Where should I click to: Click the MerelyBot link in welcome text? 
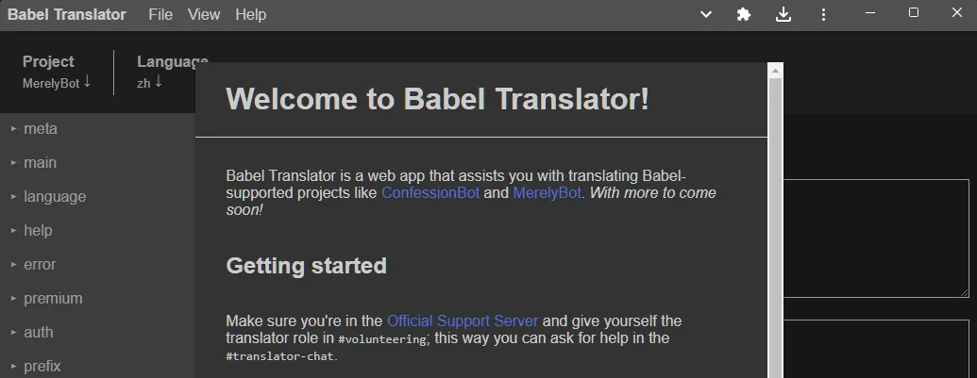pyautogui.click(x=547, y=192)
